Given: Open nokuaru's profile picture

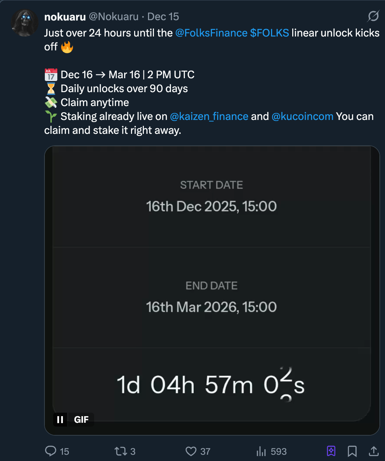Looking at the screenshot, I should click(24, 23).
